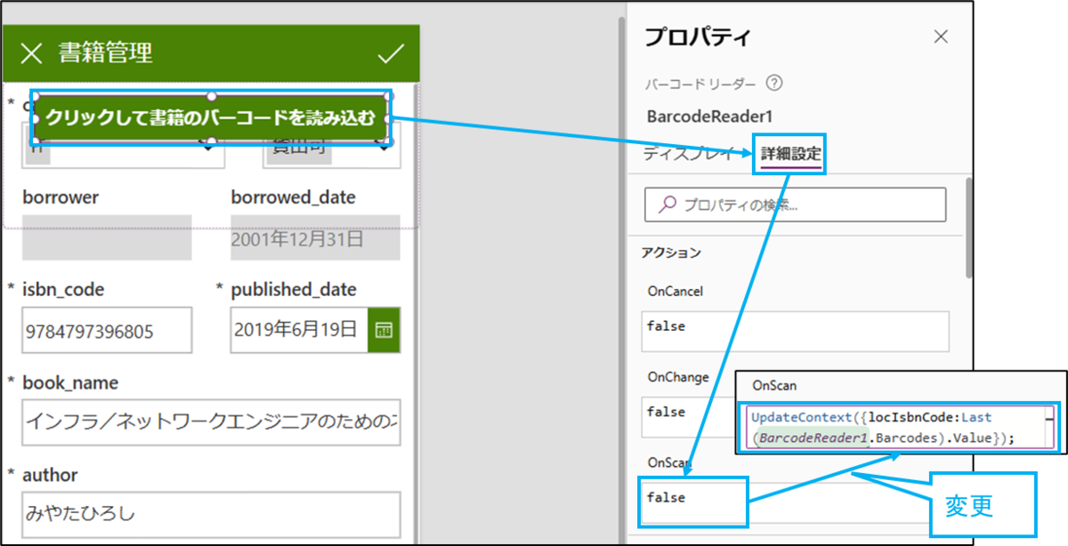This screenshot has height=546, width=1068.
Task: Close the プロパティ panel
Action: (941, 36)
